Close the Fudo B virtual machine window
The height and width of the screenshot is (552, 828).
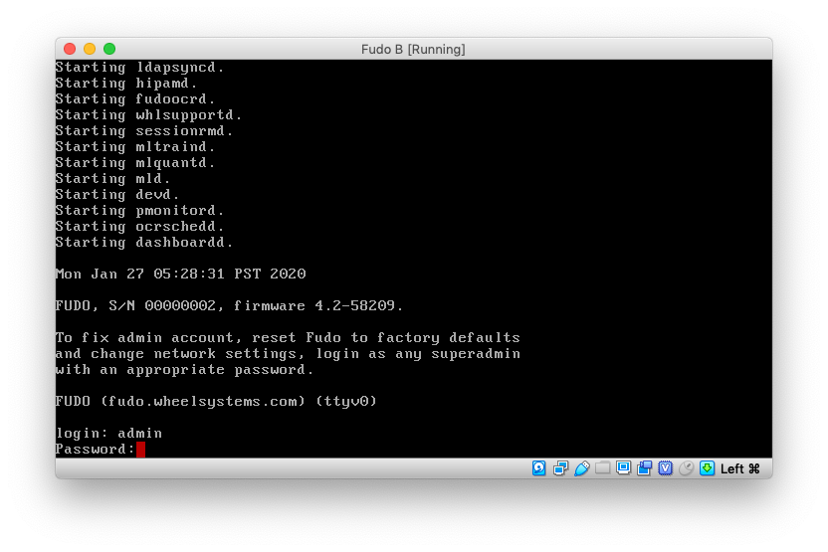(x=70, y=49)
